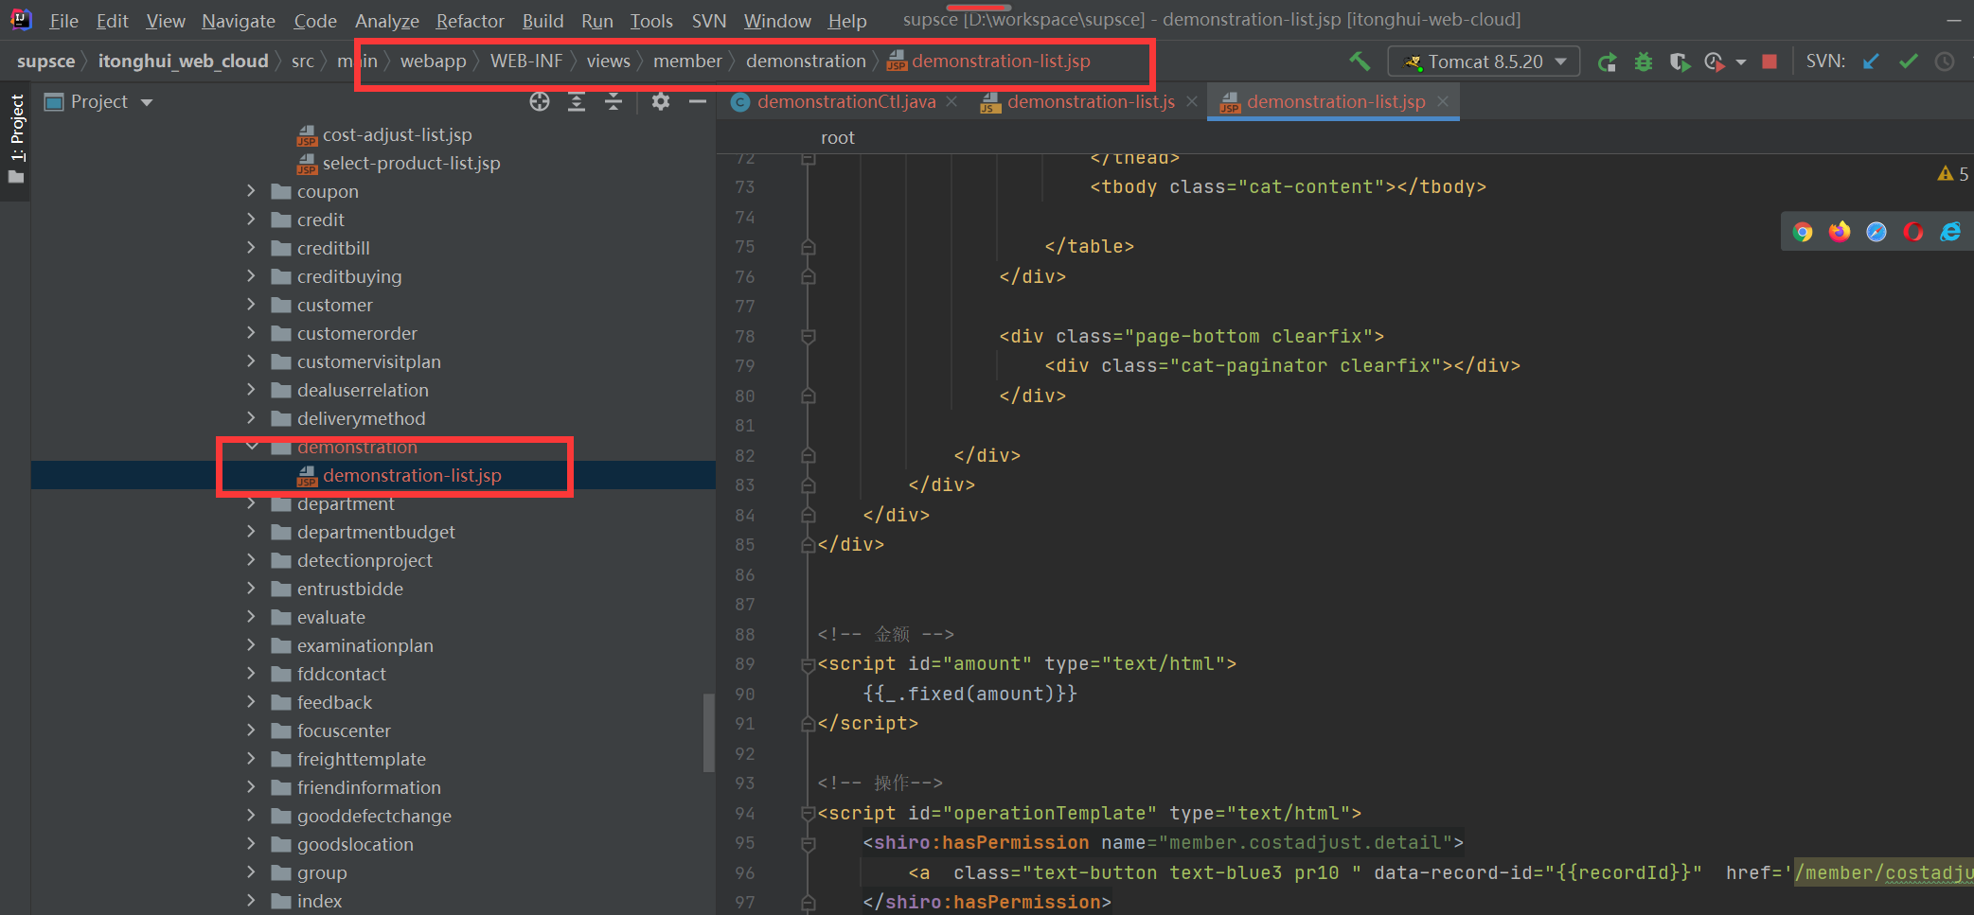1974x915 pixels.
Task: Fold the page-bottom div at line 78
Action: (808, 336)
